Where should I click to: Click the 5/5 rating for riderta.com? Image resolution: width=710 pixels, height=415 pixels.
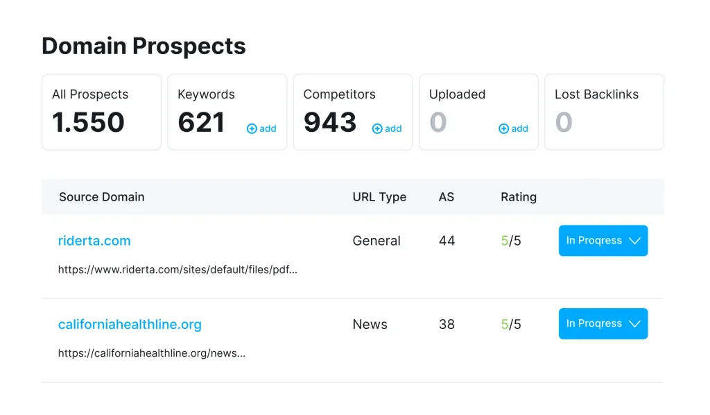click(510, 241)
